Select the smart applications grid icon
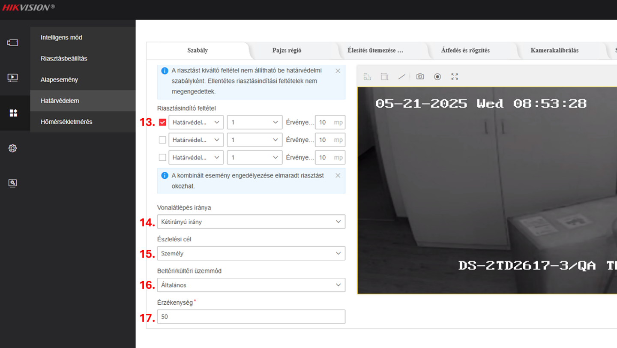 pyautogui.click(x=13, y=113)
